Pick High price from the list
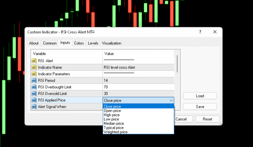Image resolution: width=253 pixels, height=147 pixels. (138, 115)
